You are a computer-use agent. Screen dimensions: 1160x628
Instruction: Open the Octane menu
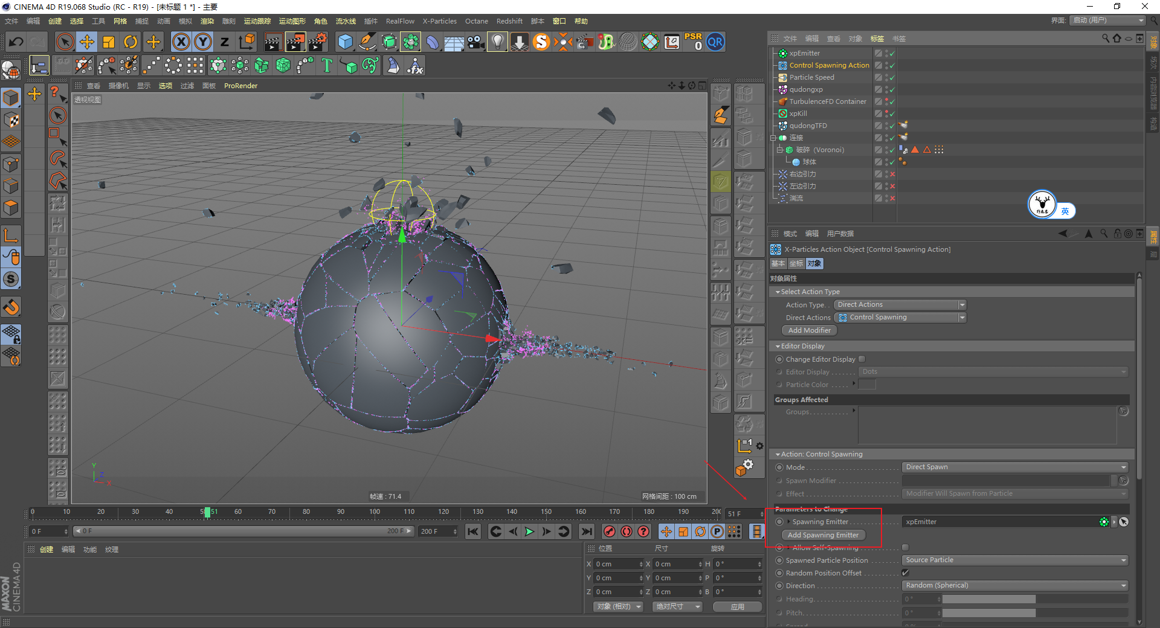(476, 21)
